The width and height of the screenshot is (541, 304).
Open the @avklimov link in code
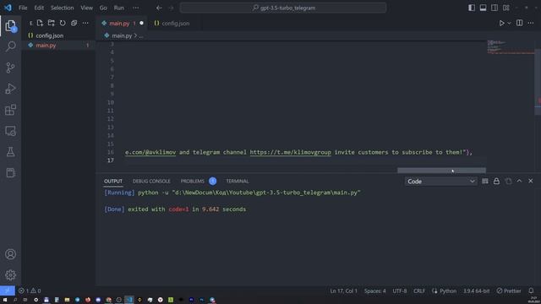(150, 152)
